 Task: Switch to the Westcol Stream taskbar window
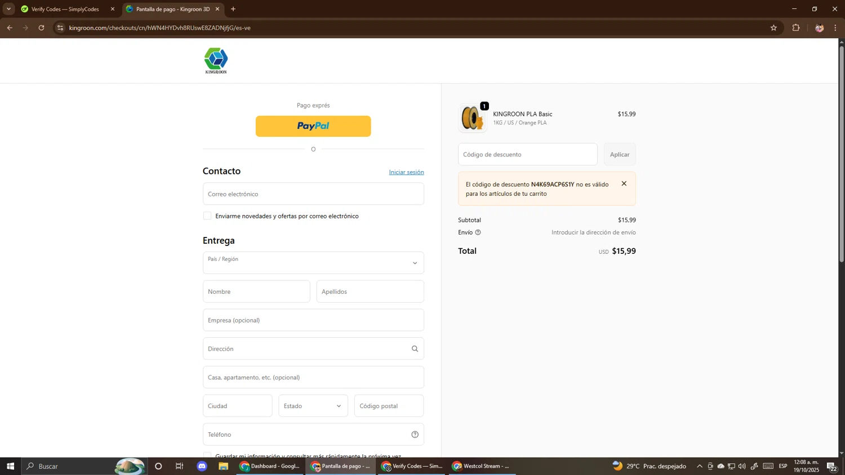[x=482, y=466]
